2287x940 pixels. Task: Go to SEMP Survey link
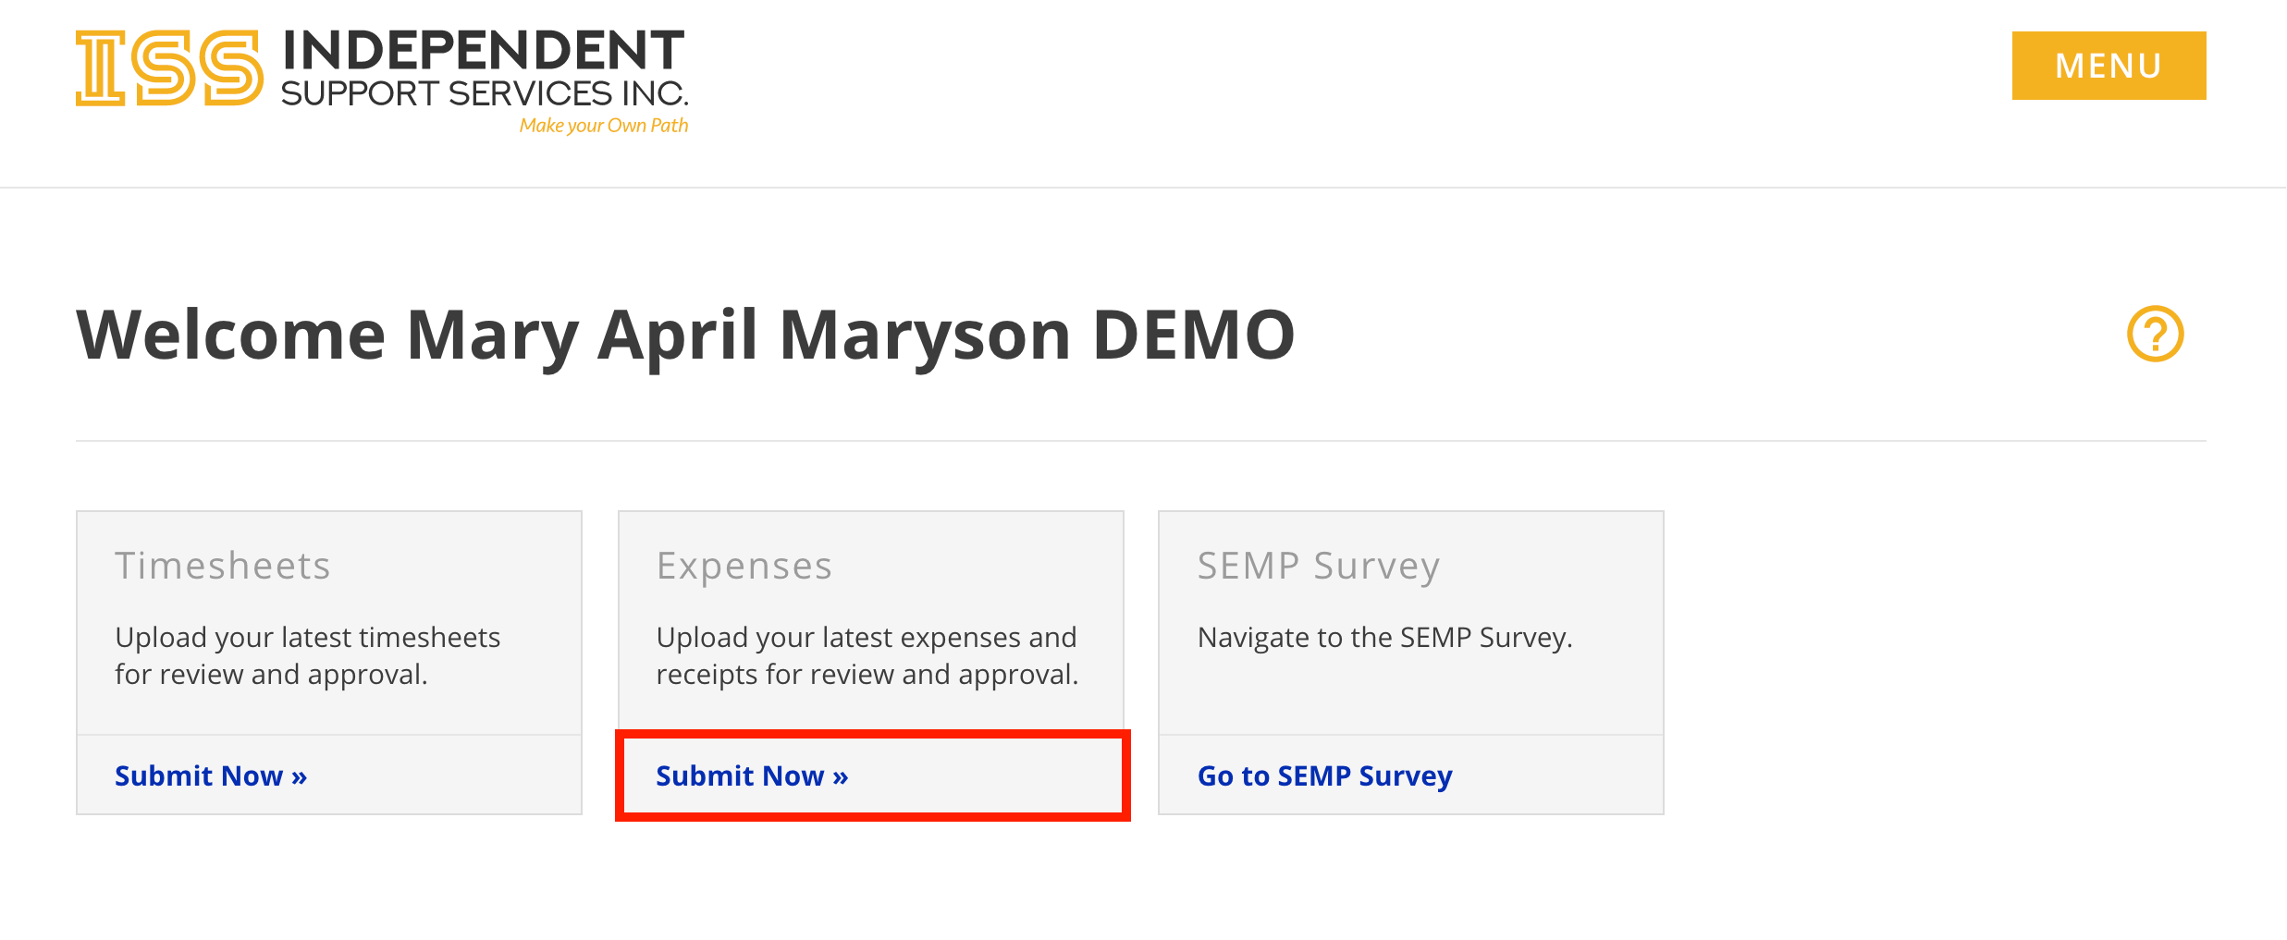pos(1324,775)
